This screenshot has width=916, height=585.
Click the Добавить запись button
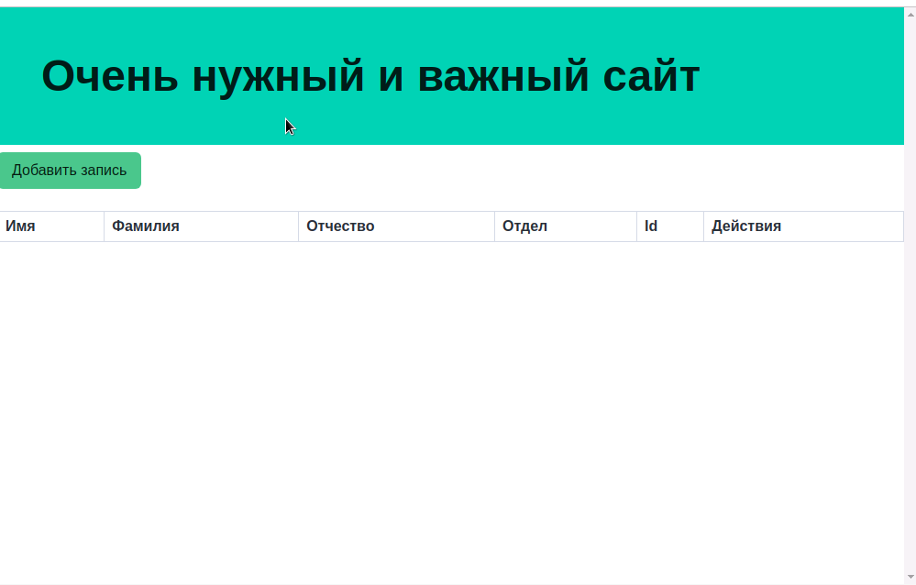(x=71, y=170)
